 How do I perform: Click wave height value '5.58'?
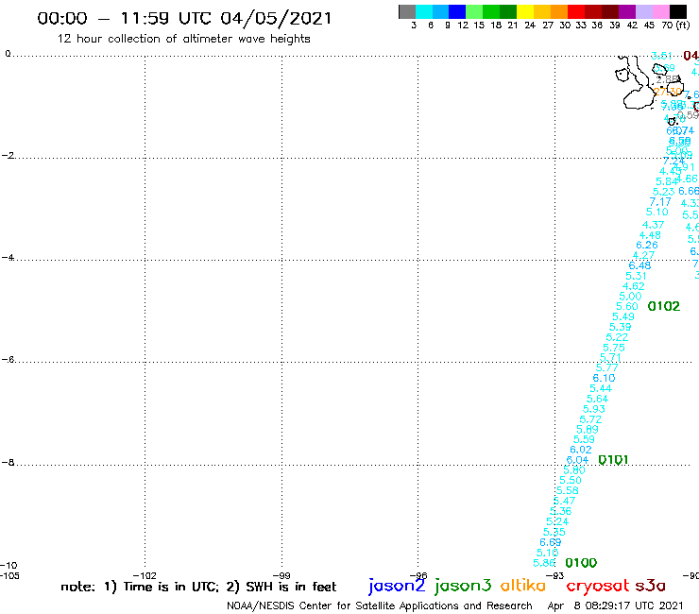click(568, 490)
